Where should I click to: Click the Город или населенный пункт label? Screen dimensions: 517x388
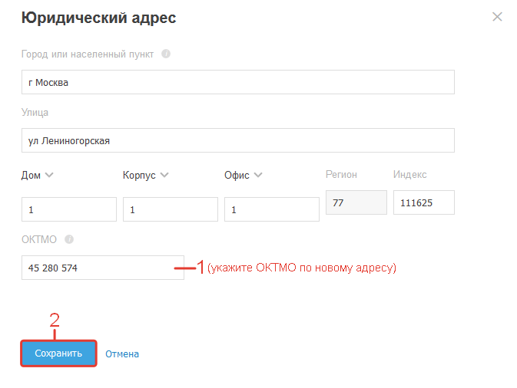pos(88,54)
